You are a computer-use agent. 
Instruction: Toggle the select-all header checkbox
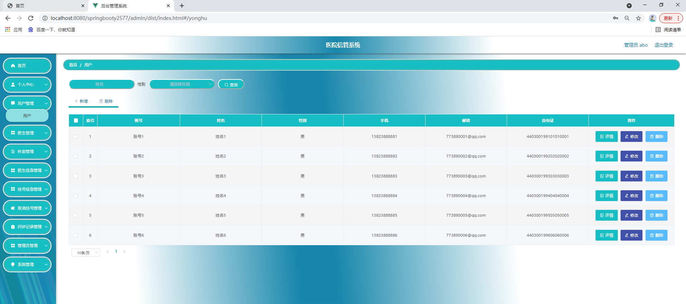click(x=76, y=120)
